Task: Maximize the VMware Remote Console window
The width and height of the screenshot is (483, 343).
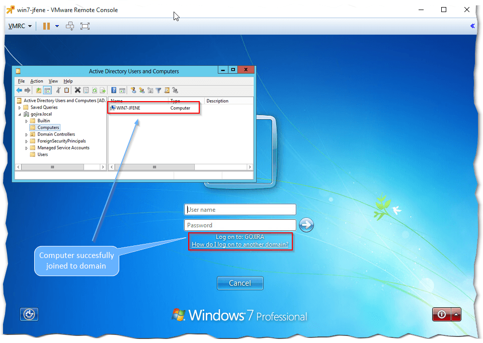Action: [444, 10]
